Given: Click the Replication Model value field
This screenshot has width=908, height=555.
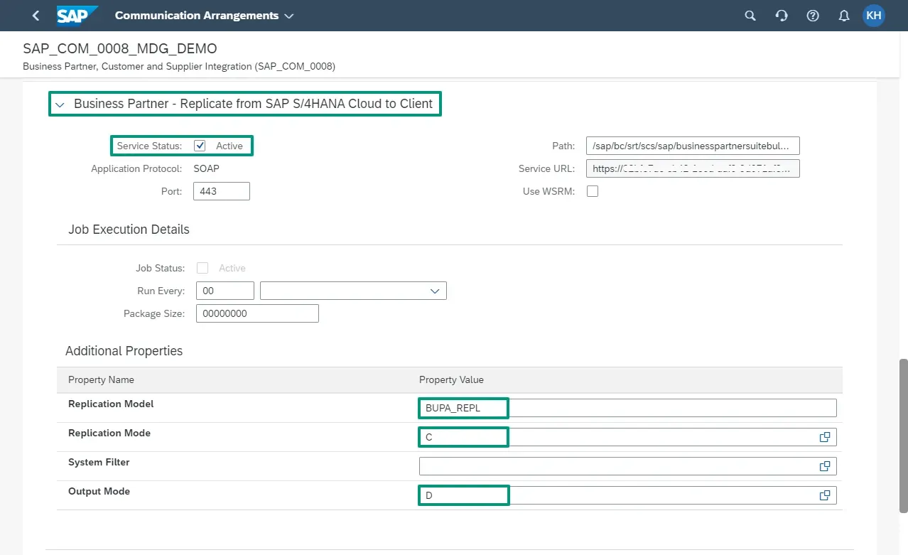Looking at the screenshot, I should [x=628, y=408].
